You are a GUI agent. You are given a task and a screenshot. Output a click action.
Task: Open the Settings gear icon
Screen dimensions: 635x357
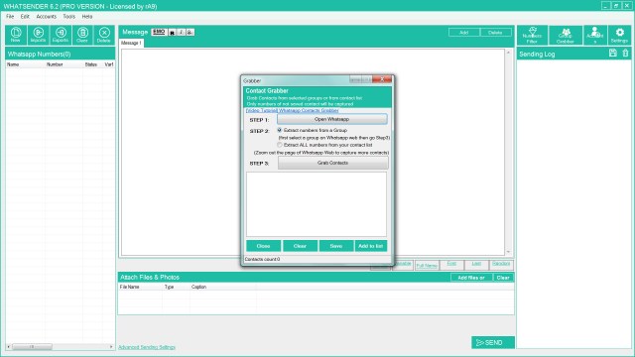[x=619, y=36]
